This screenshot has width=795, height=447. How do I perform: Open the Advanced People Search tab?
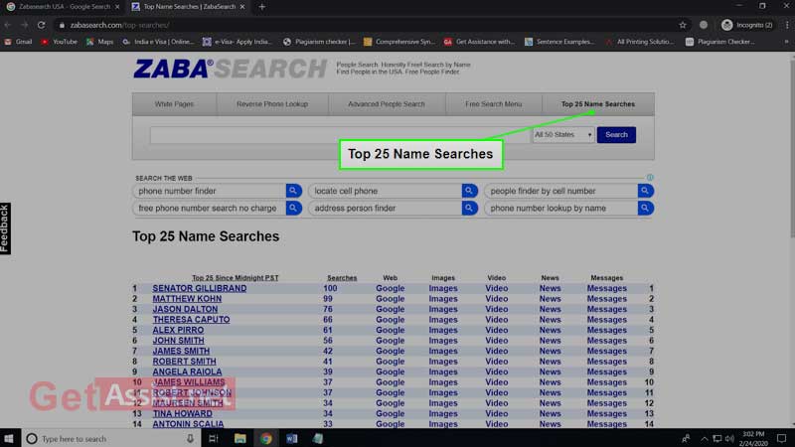pyautogui.click(x=387, y=104)
